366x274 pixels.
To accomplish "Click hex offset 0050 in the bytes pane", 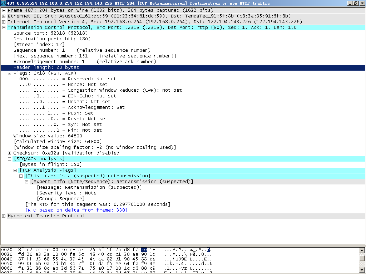I will tap(7, 264).
